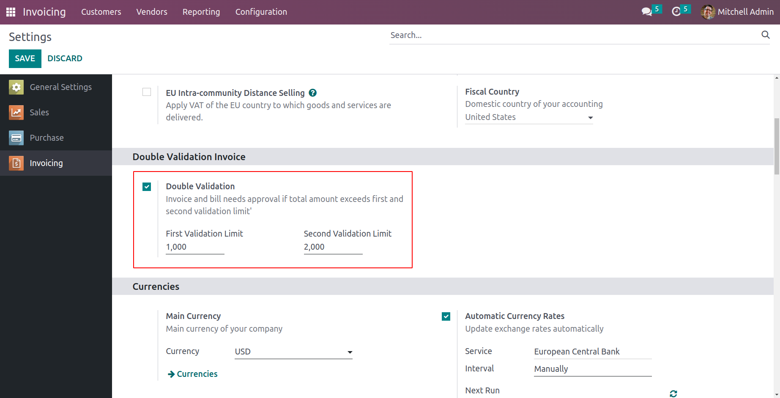The image size is (780, 398).
Task: Click the EU Distance Selling help icon
Action: point(313,93)
